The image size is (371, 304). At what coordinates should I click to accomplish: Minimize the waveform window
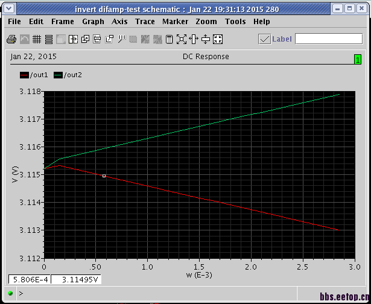click(x=338, y=9)
